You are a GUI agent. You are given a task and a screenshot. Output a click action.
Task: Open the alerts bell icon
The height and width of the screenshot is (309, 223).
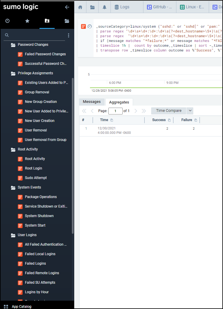[x=105, y=7]
